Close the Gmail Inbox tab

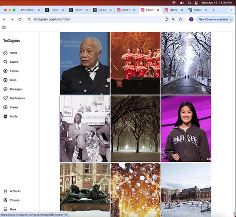[x=39, y=10]
